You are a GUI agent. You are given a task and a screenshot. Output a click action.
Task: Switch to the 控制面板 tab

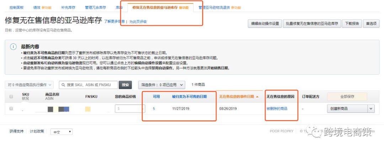pos(17,7)
